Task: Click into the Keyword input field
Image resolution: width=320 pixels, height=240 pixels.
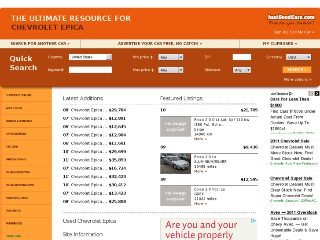Action: click(x=90, y=70)
